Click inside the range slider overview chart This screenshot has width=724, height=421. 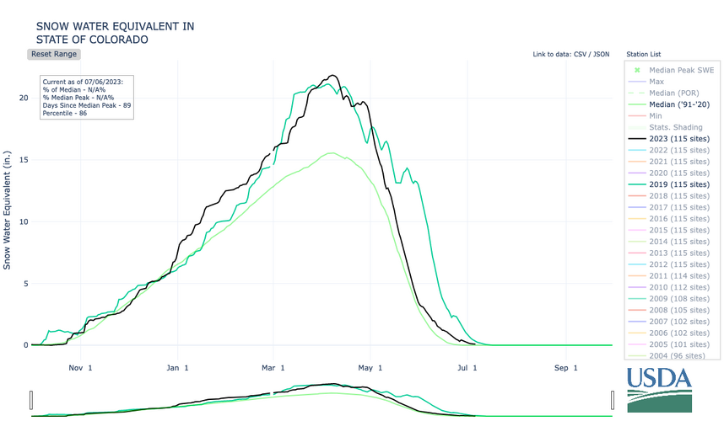[x=321, y=400]
